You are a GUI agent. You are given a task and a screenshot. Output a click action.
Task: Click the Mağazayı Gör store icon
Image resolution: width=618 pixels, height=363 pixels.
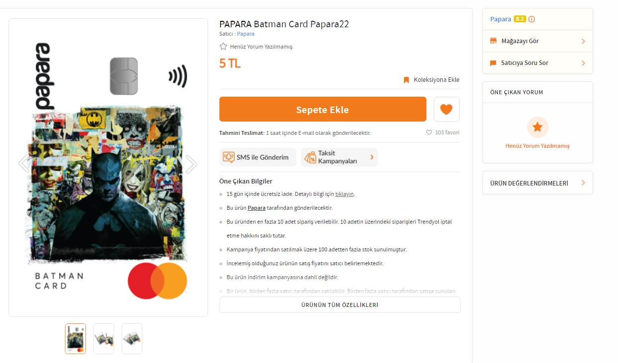[x=493, y=41]
